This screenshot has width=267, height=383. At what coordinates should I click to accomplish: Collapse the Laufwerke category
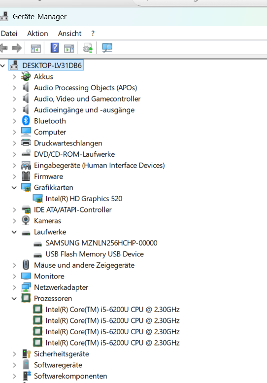tap(14, 232)
